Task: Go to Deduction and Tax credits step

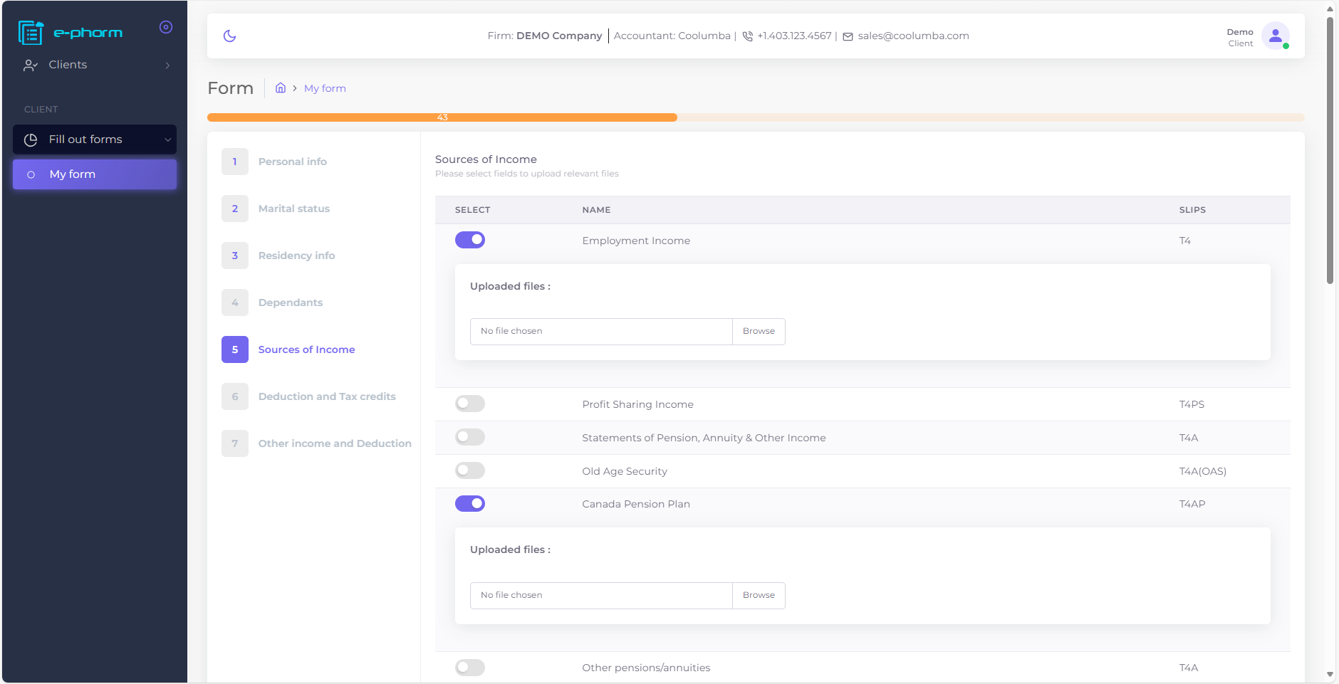Action: tap(327, 396)
